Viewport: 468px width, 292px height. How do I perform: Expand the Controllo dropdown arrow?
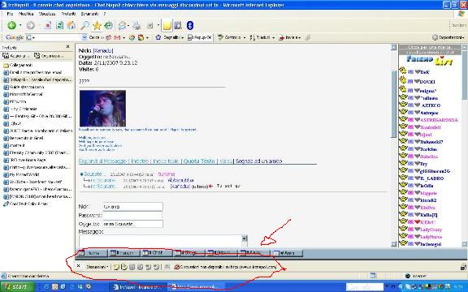coord(245,37)
